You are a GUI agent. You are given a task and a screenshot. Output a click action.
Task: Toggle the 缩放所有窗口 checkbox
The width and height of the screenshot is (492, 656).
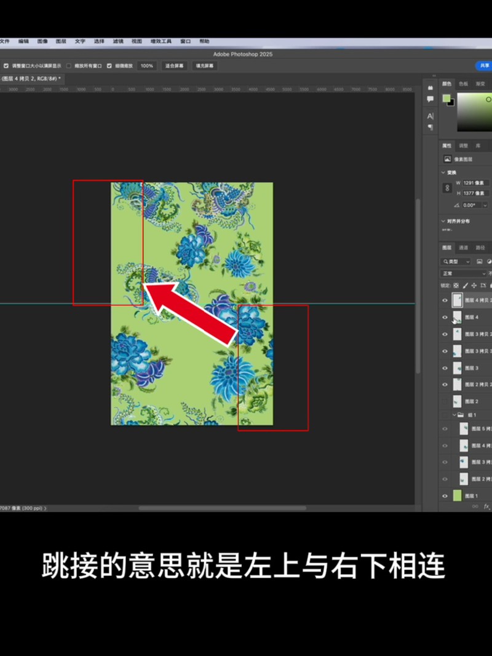pyautogui.click(x=69, y=65)
